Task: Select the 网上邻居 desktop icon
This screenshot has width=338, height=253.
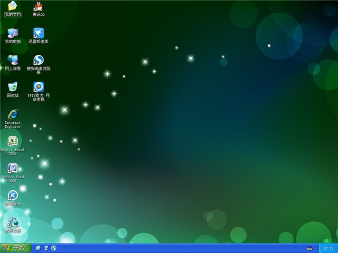Action: coord(13,63)
